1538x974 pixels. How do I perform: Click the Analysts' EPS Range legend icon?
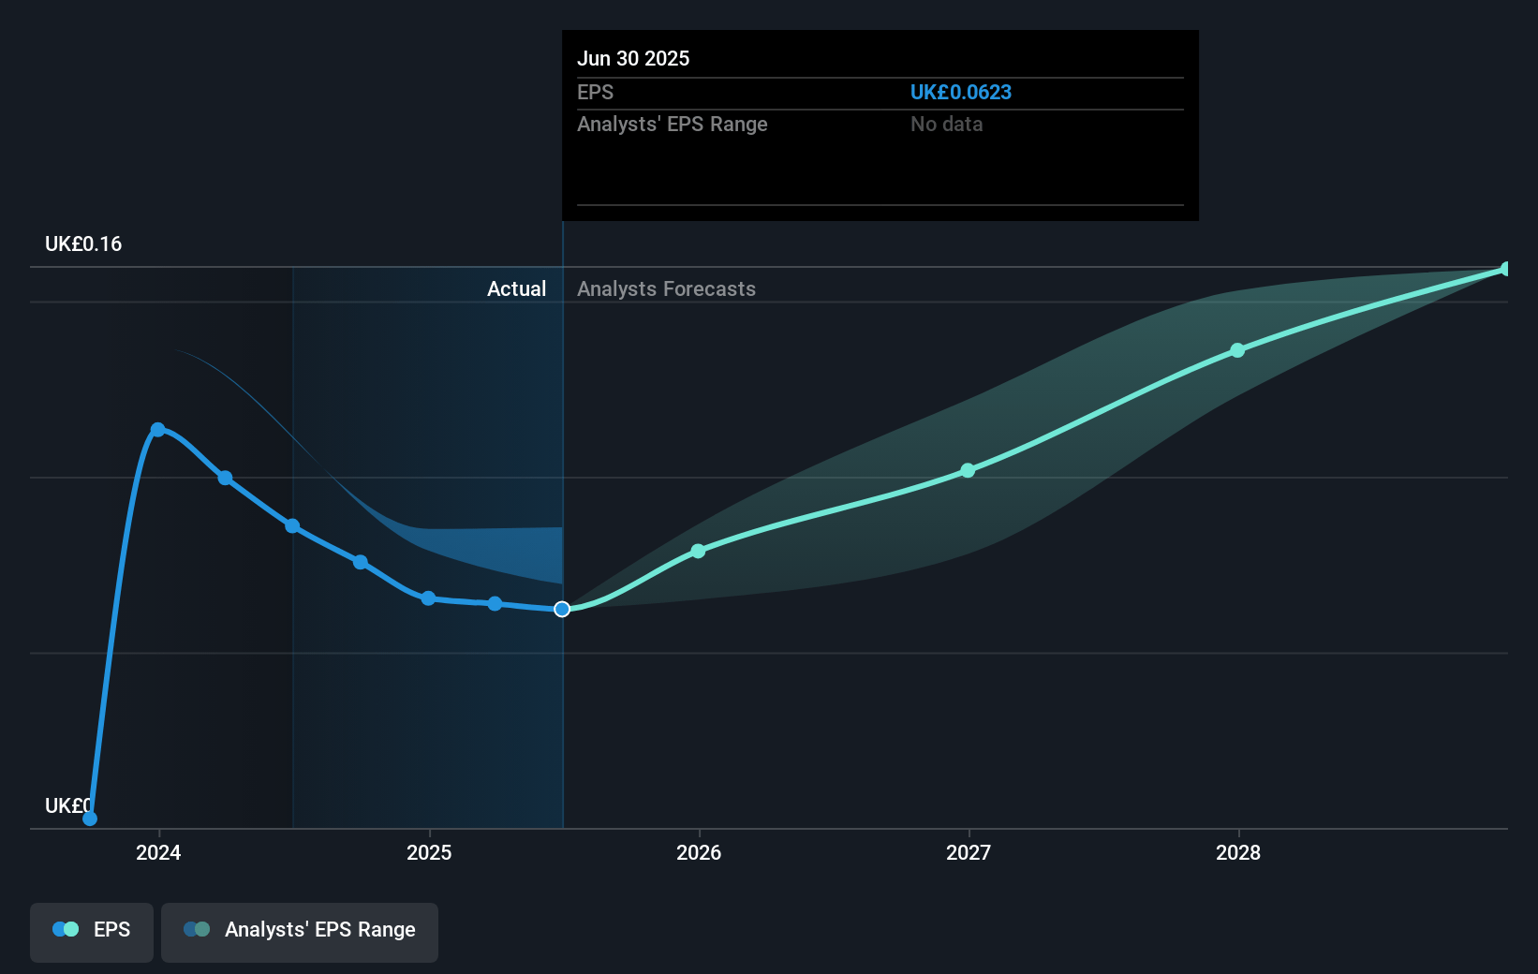point(197,930)
